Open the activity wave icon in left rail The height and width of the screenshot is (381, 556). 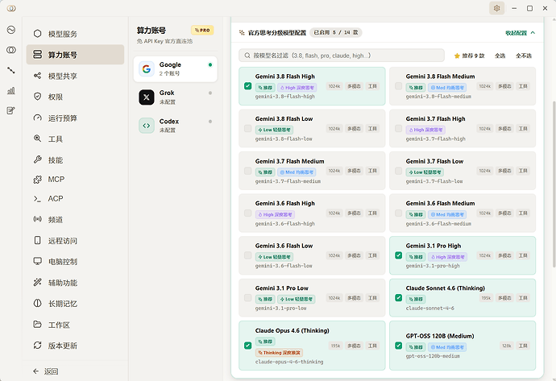11,30
